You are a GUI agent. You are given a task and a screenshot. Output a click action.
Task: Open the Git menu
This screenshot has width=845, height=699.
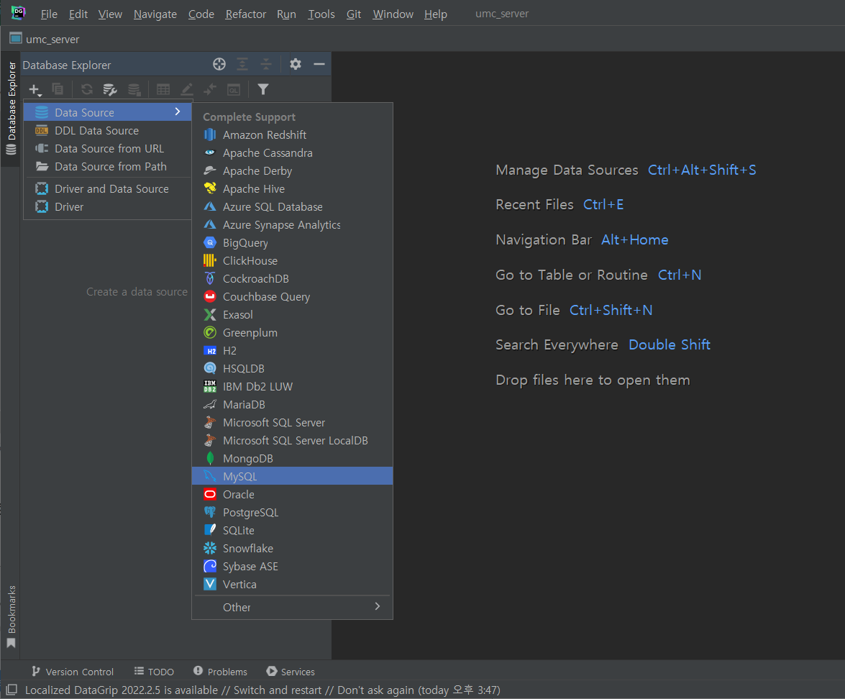pos(354,14)
